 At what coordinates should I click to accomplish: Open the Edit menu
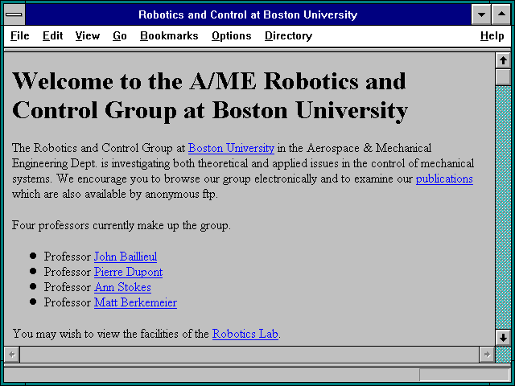click(52, 35)
